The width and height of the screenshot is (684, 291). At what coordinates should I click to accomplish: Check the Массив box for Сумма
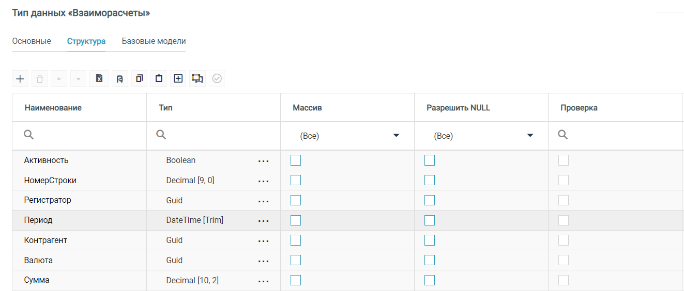pyautogui.click(x=296, y=280)
